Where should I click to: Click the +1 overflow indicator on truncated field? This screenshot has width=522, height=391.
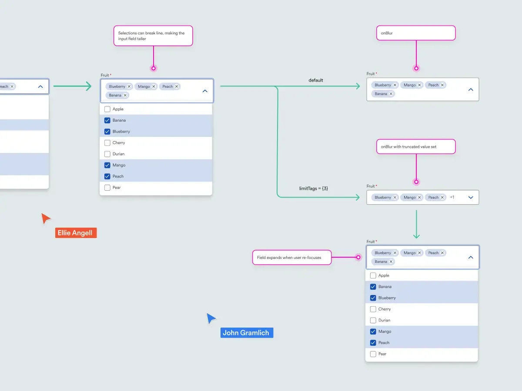coord(452,197)
